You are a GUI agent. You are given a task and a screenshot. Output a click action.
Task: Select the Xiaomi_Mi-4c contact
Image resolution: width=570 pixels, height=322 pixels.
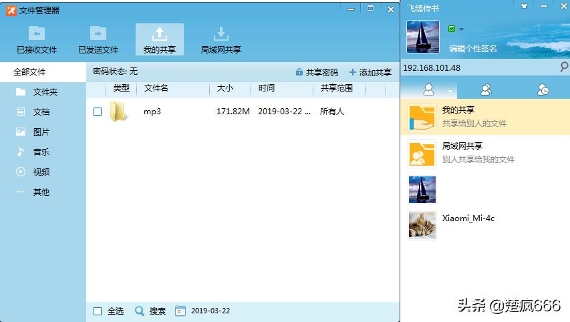485,225
